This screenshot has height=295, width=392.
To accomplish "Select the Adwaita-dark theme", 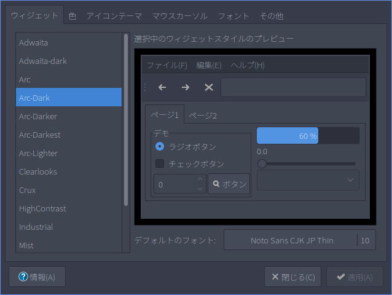I will pos(69,61).
